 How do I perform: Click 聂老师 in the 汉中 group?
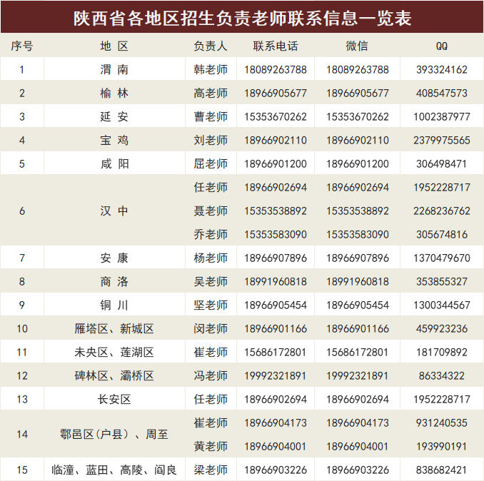coord(211,211)
